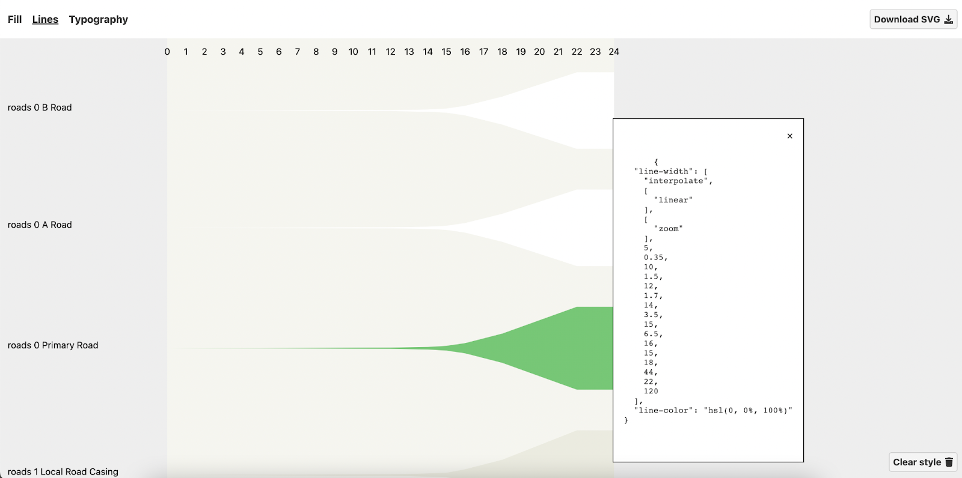This screenshot has width=962, height=478.
Task: Click the "zoom" text in the JSON popup
Action: [x=669, y=229]
